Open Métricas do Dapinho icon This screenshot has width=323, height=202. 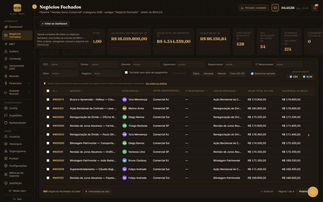click(x=6, y=174)
